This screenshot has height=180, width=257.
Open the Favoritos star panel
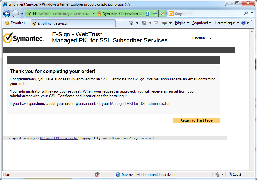coord(15,23)
